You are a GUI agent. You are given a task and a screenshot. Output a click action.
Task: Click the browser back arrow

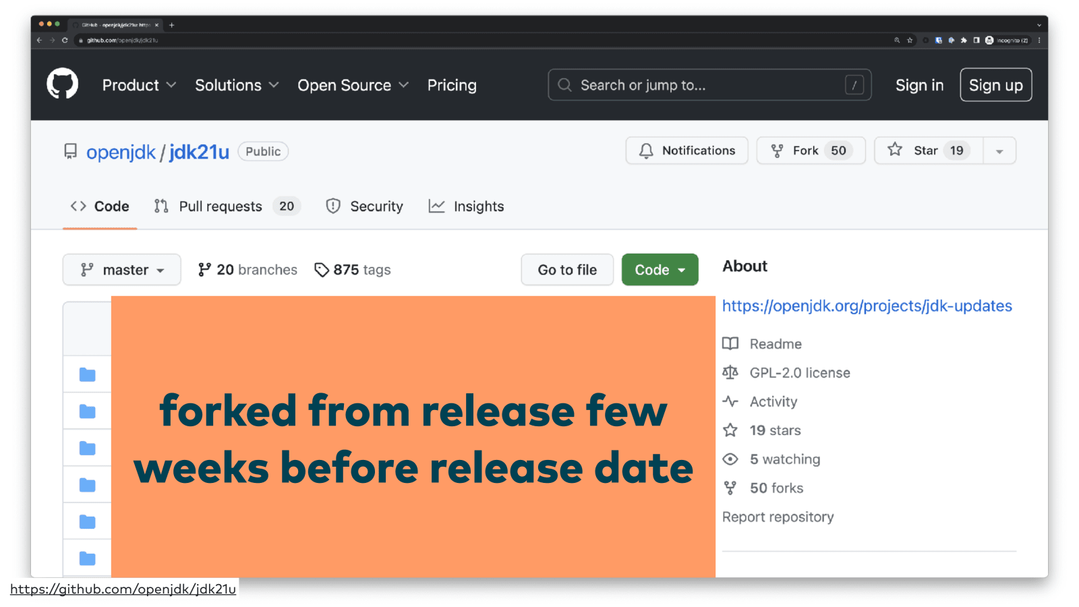click(39, 40)
